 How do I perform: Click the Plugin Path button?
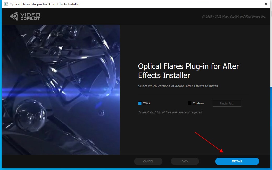pos(227,103)
